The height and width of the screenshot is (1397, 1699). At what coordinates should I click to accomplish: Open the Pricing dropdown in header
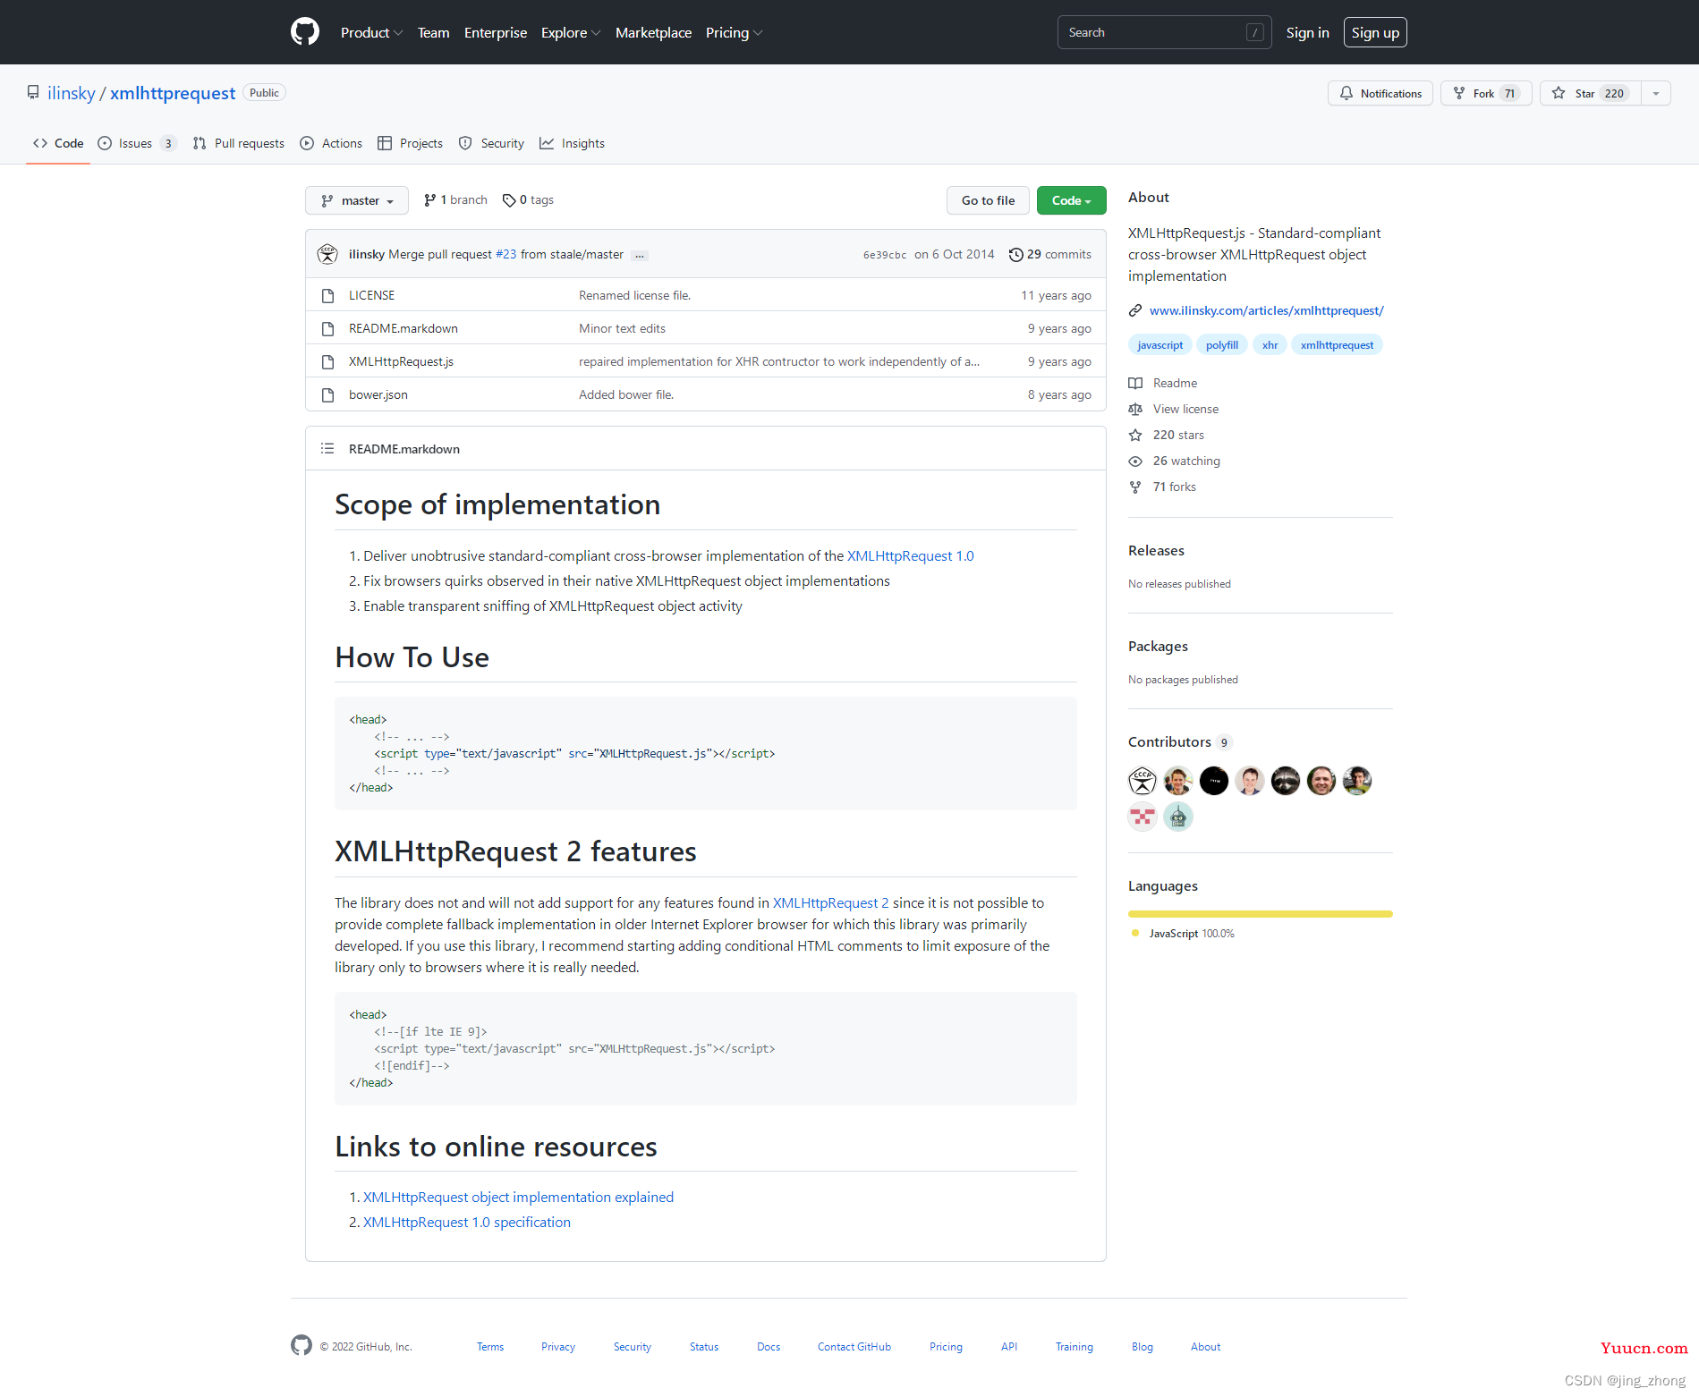[x=734, y=32]
